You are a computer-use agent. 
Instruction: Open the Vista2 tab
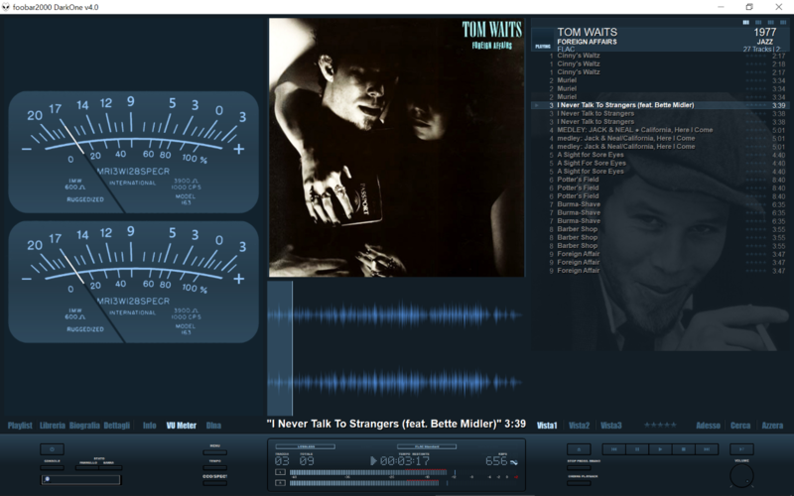click(x=580, y=426)
